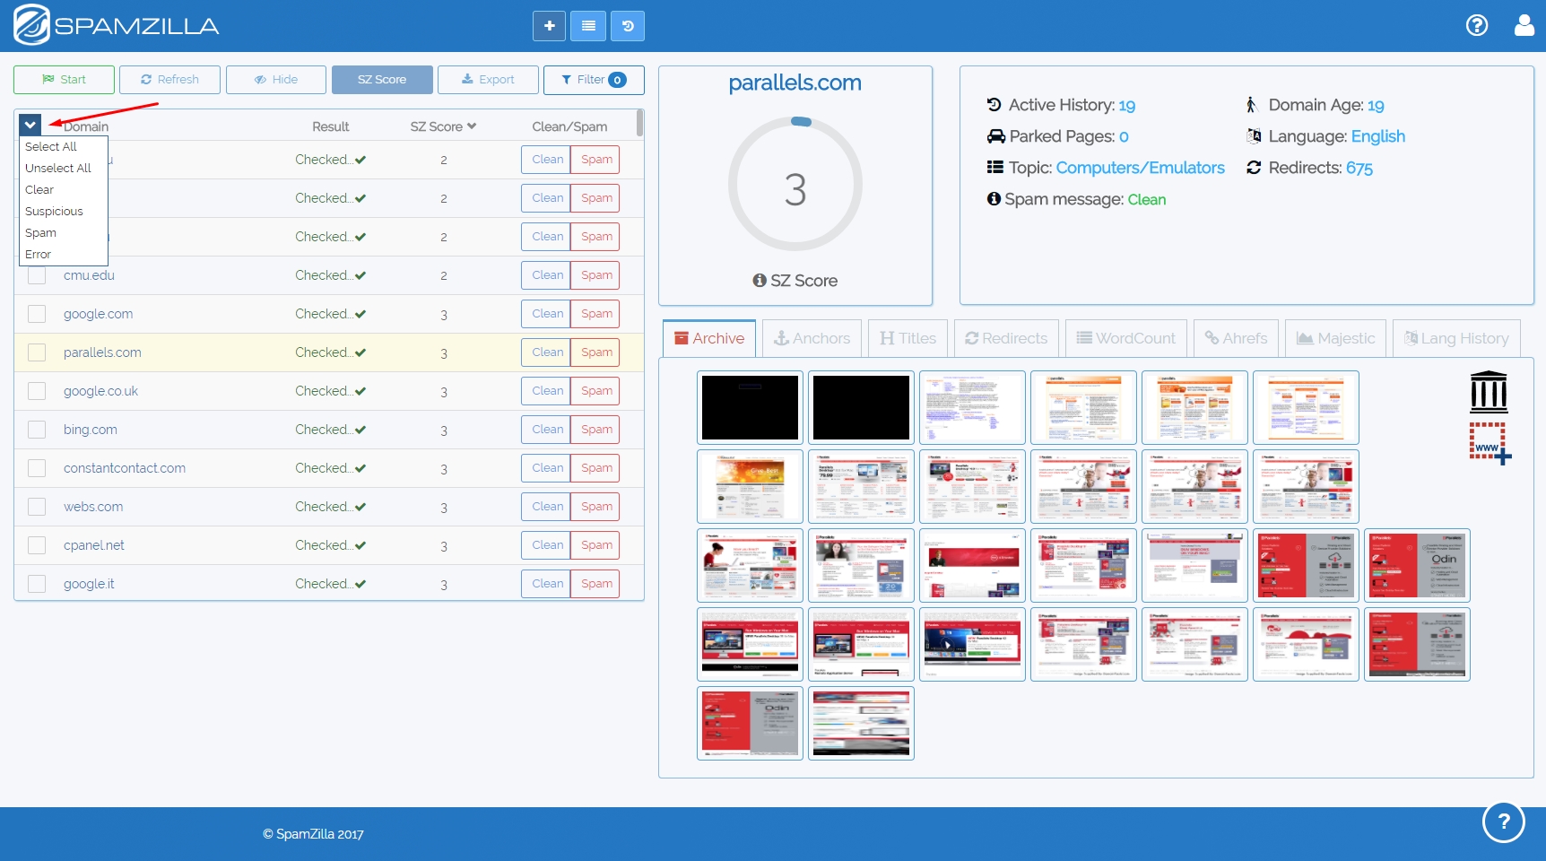The image size is (1546, 861).
Task: Toggle checkbox for webs.com
Action: click(x=37, y=507)
